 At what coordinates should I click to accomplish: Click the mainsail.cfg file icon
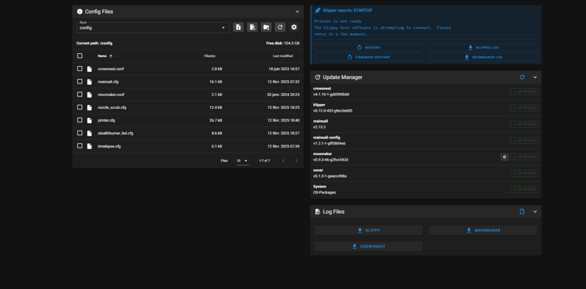coord(89,82)
